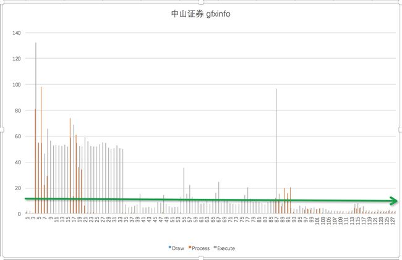The height and width of the screenshot is (260, 402).
Task: Click the orange Process bar at frame 15
Action: [70, 166]
